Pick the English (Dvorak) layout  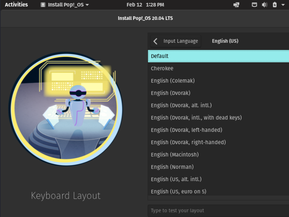coord(219,93)
